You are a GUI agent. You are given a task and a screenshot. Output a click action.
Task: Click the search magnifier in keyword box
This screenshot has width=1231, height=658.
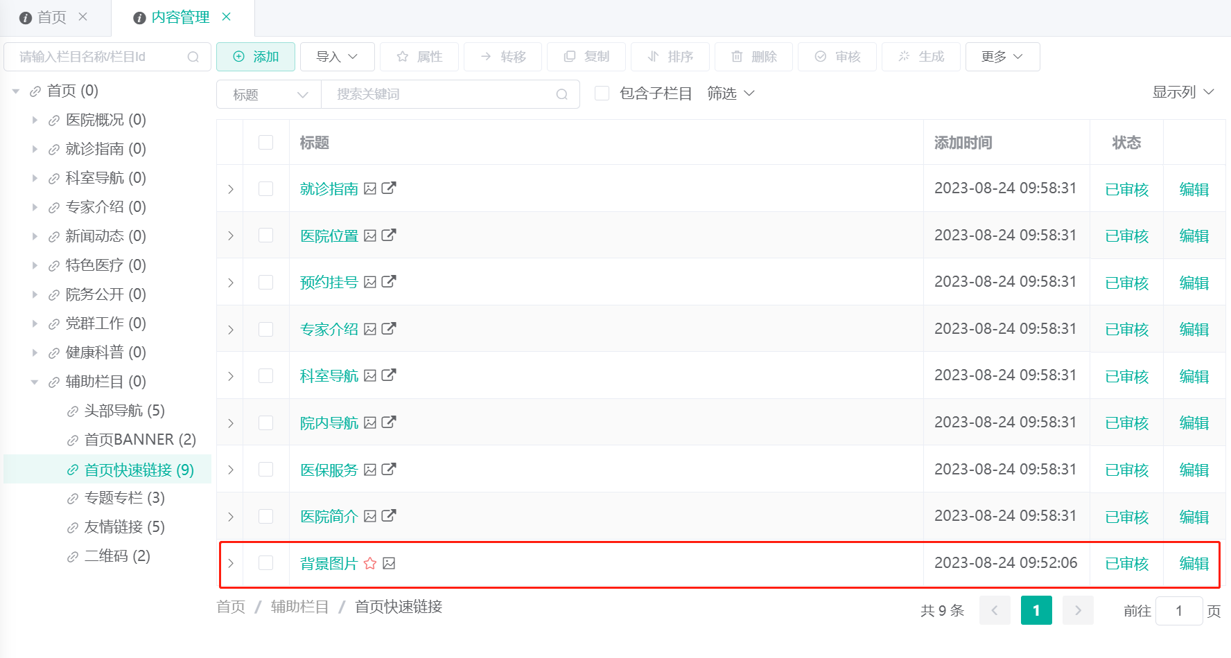561,94
